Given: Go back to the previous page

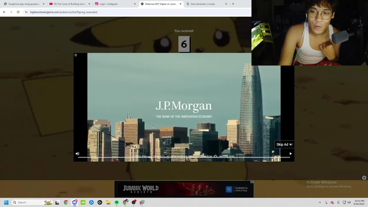Looking at the screenshot, I should (4, 12).
